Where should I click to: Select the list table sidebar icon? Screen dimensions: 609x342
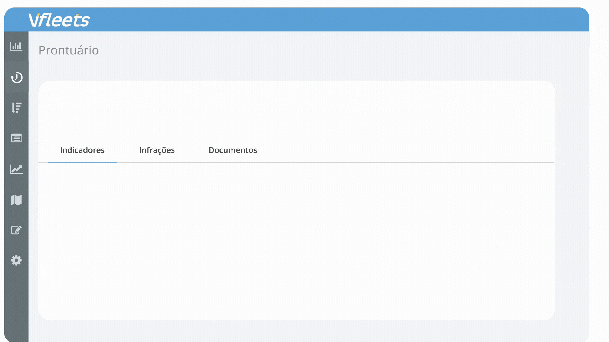[16, 138]
